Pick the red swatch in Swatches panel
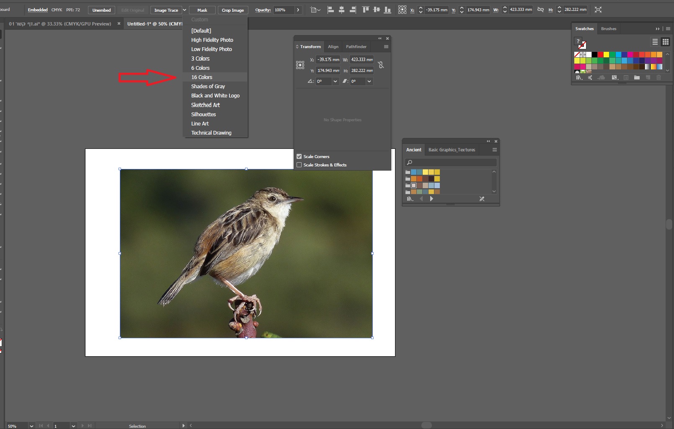Screen dimensions: 674x429 [600, 55]
